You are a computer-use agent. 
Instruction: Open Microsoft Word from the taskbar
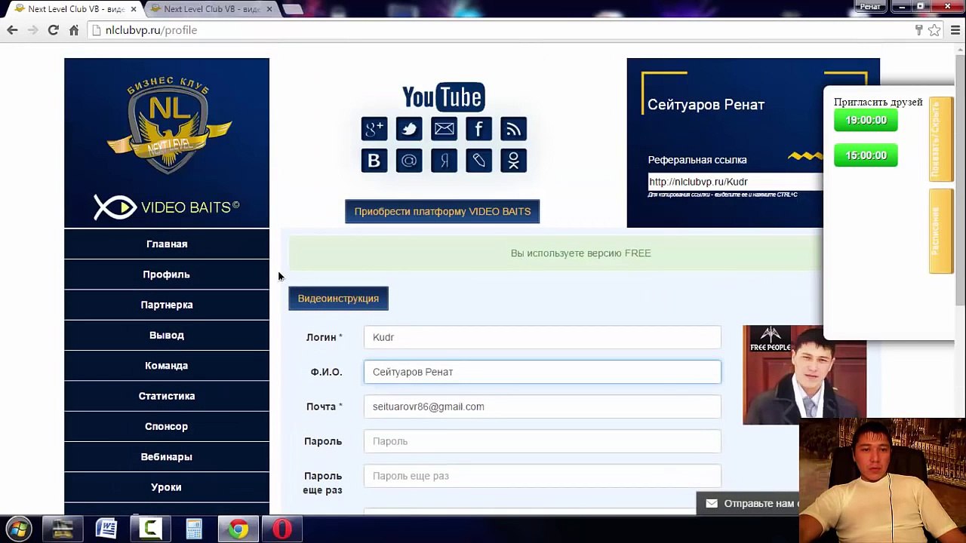106,529
